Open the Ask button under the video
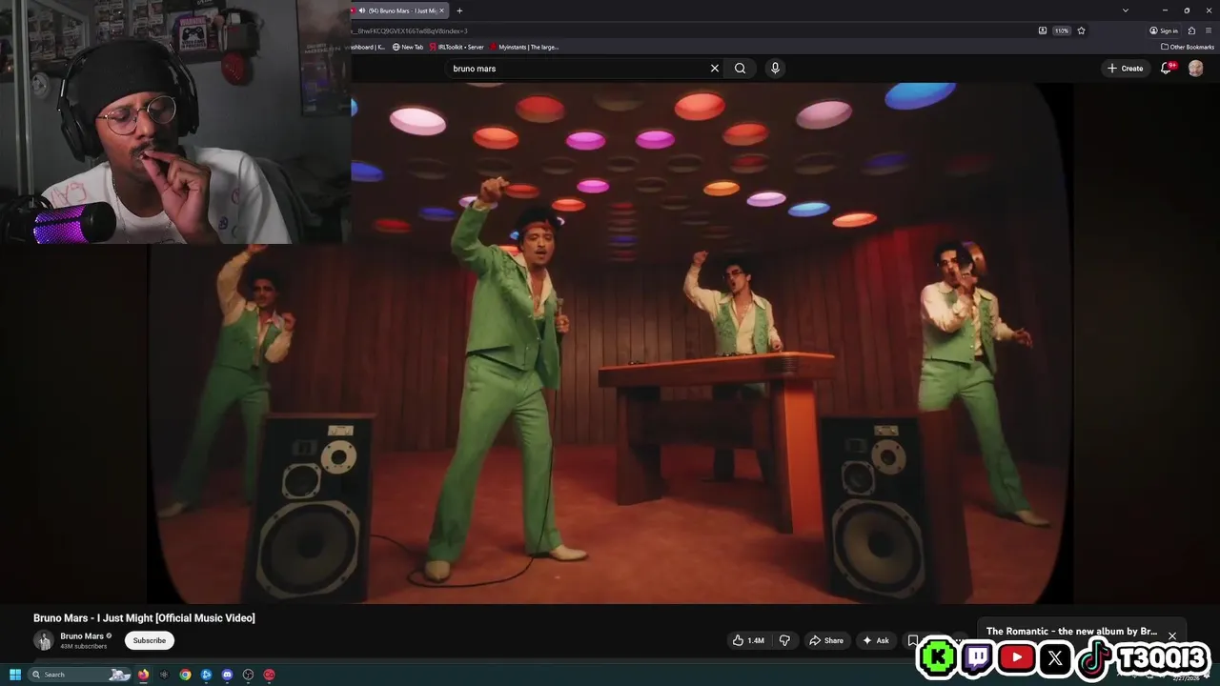 point(876,641)
